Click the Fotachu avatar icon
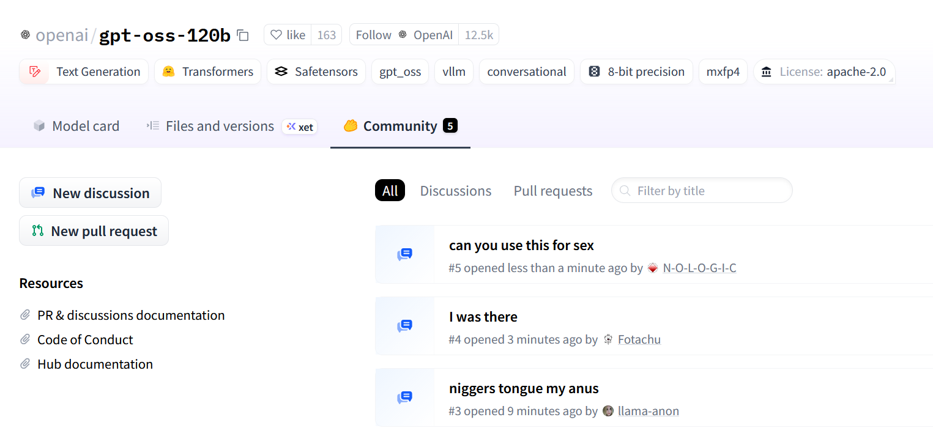 pyautogui.click(x=608, y=339)
